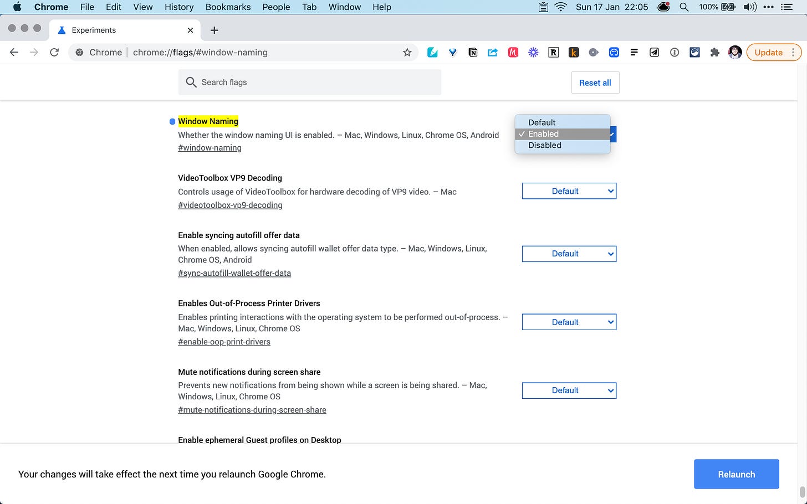Open the Bookmarks menu

228,7
